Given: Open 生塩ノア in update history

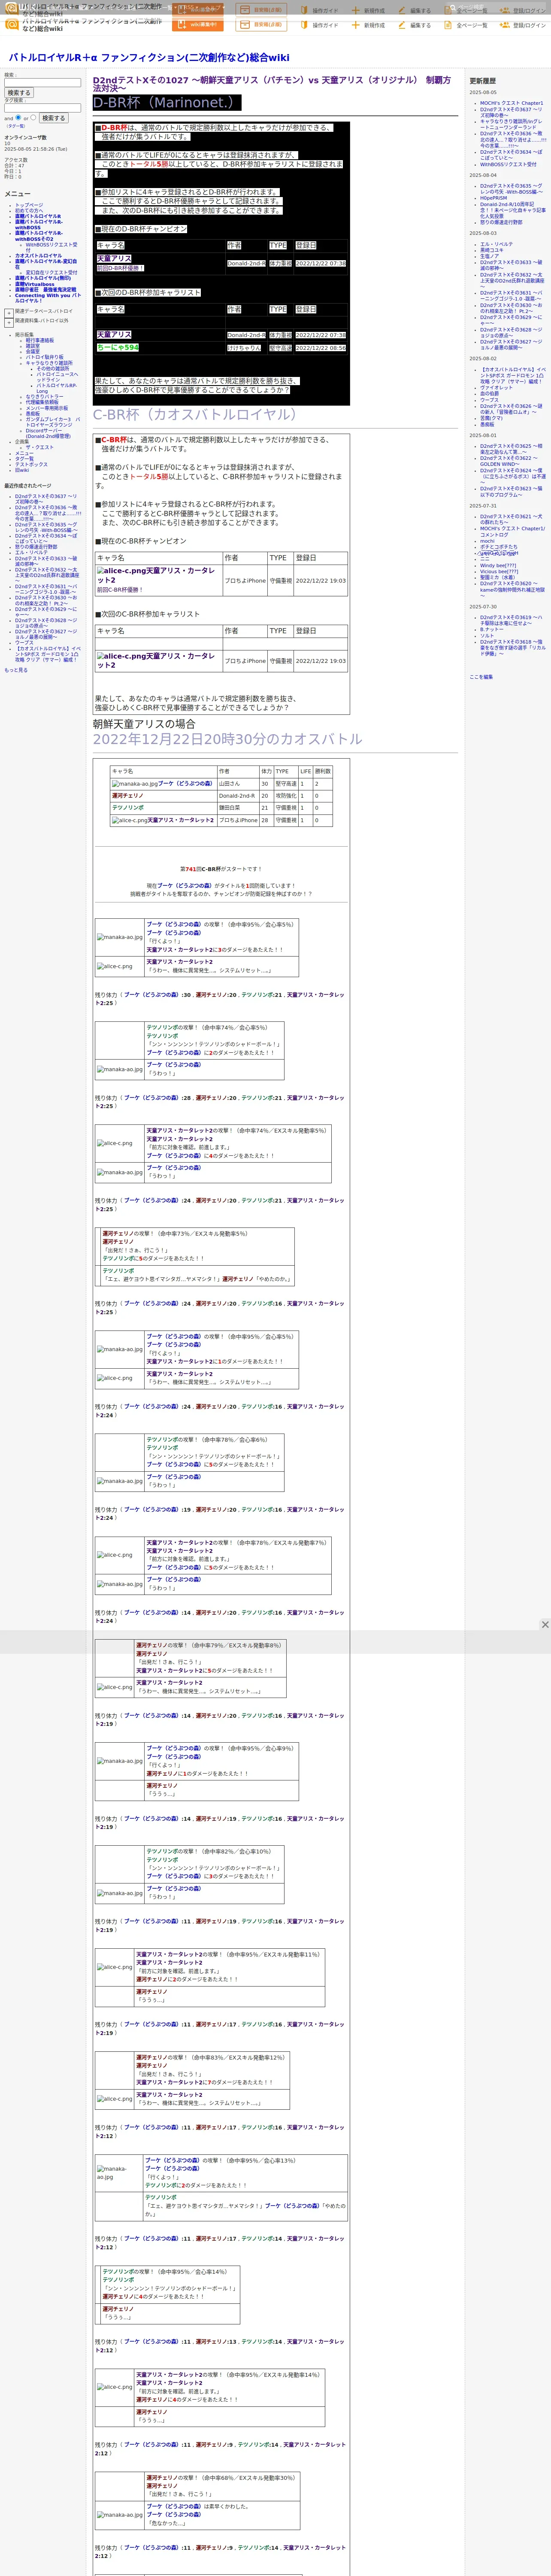Looking at the screenshot, I should coord(490,256).
